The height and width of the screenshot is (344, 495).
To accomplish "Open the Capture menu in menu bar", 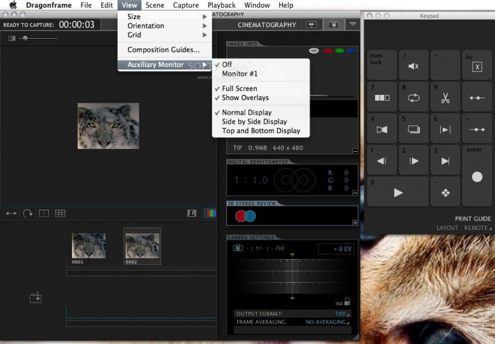I will (185, 5).
